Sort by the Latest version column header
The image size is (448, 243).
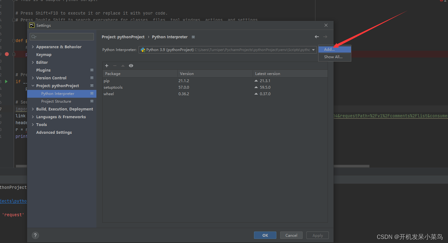(290, 74)
